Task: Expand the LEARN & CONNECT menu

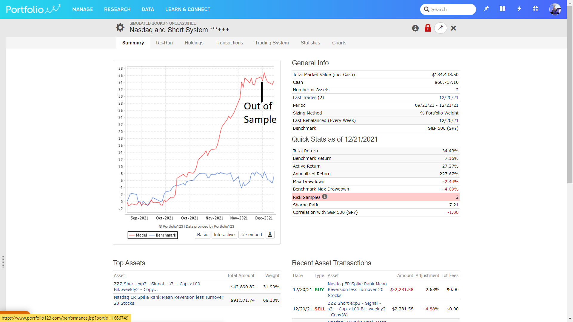Action: 188,9
